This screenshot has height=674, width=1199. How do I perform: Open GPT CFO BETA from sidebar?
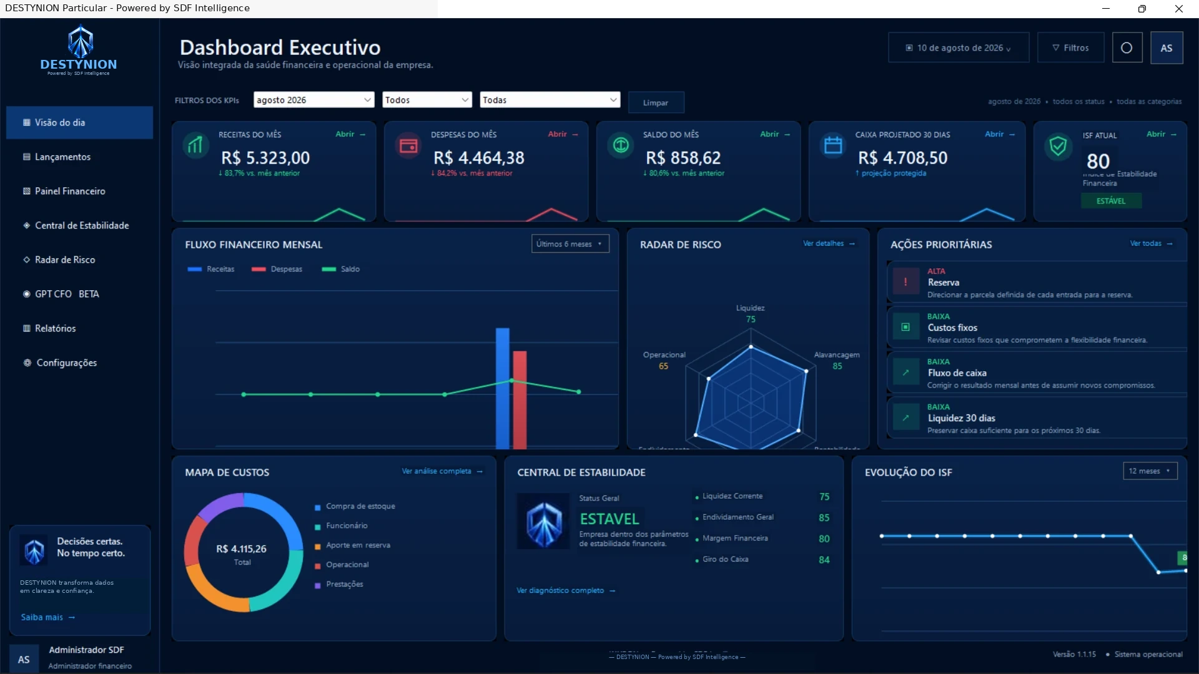point(79,294)
